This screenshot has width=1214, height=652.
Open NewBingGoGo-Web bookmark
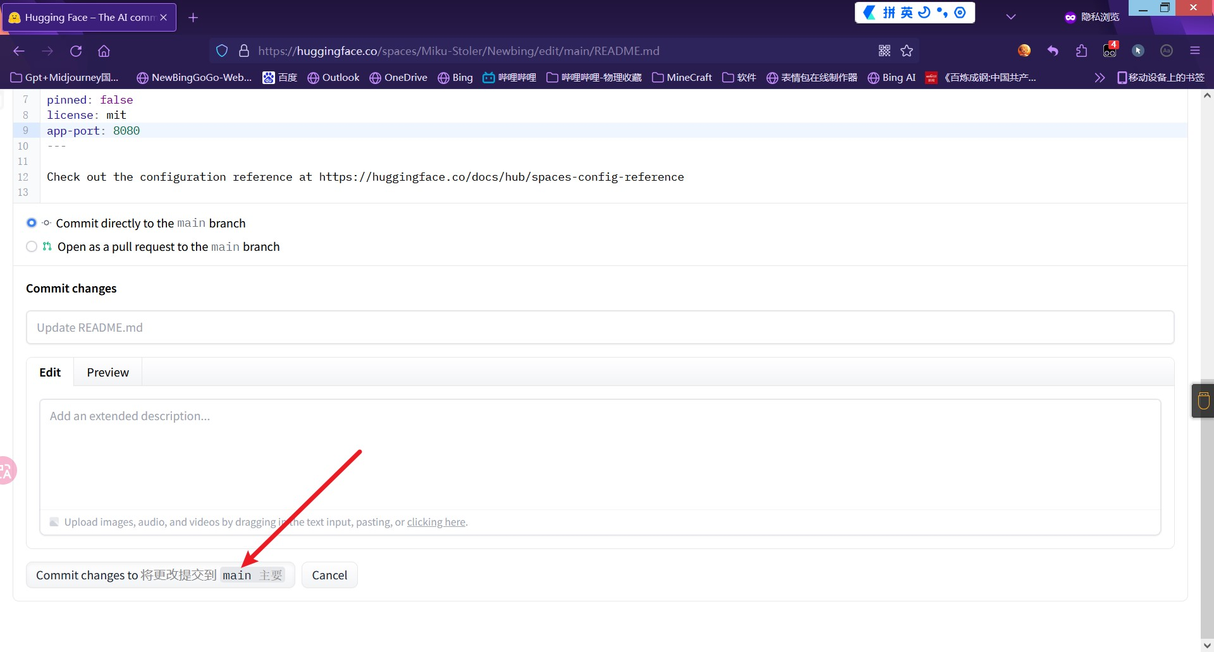pyautogui.click(x=195, y=78)
